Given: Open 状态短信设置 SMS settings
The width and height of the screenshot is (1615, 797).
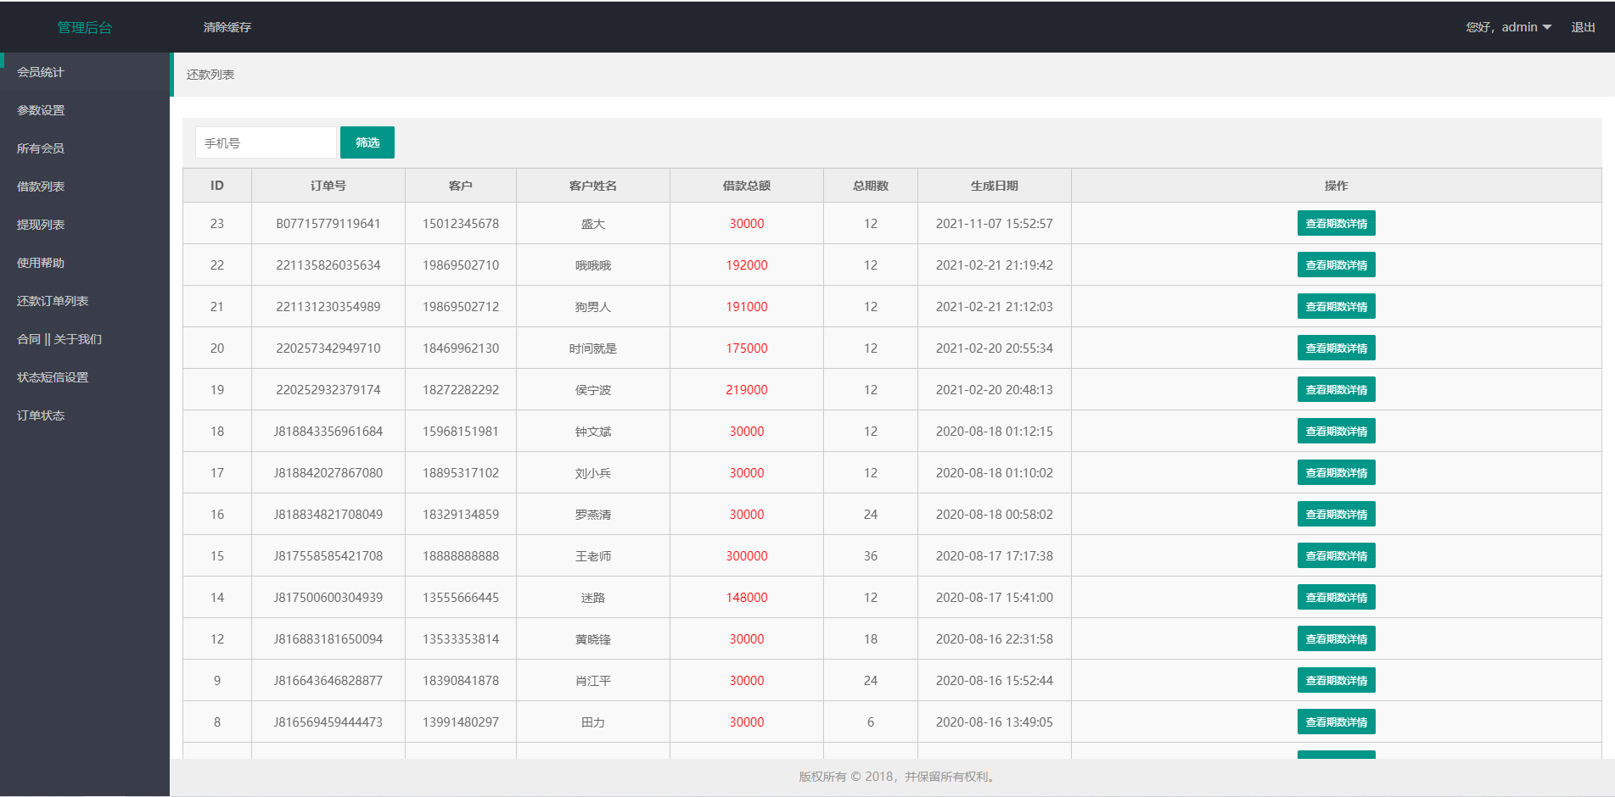Looking at the screenshot, I should tap(53, 376).
